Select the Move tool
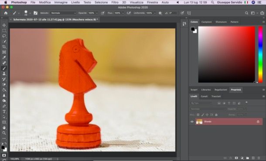Screen dimensions: 266x161 4,25
